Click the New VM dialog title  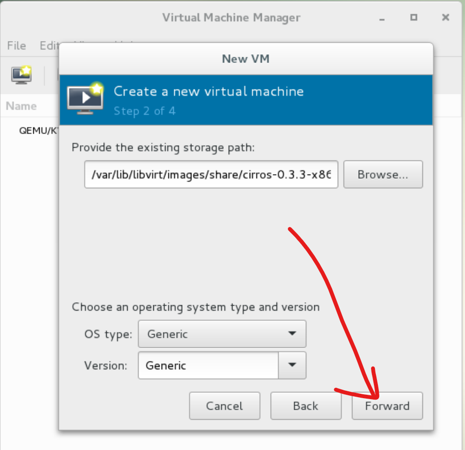click(246, 59)
